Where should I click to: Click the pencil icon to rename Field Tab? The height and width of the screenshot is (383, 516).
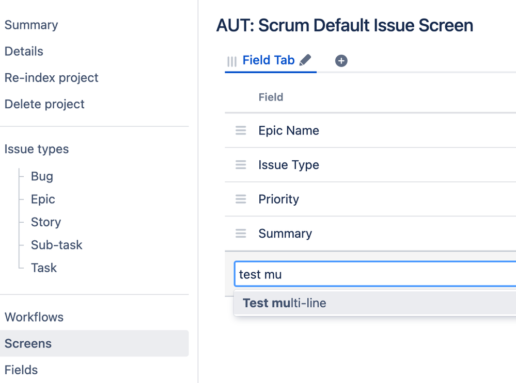point(305,60)
